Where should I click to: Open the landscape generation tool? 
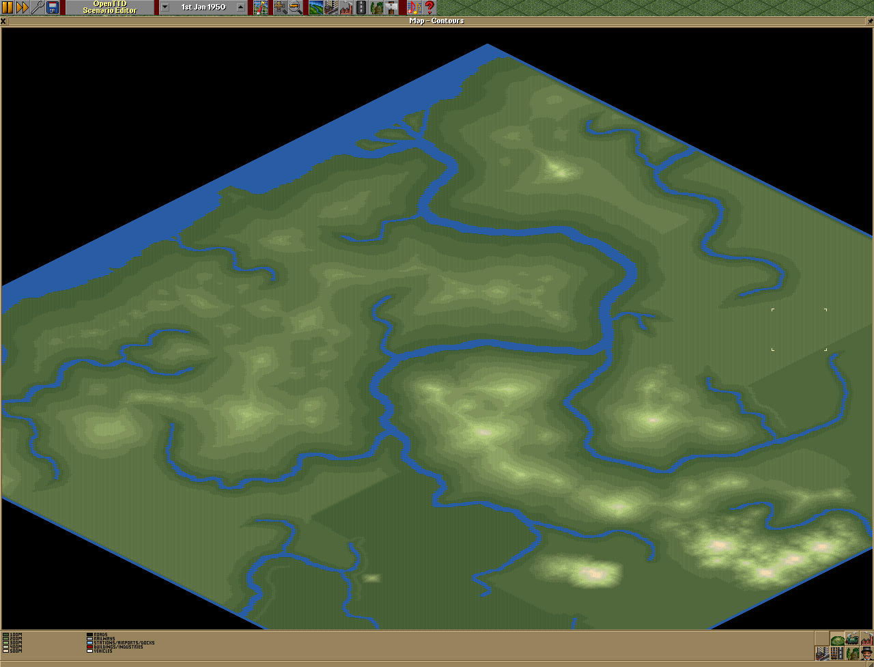click(316, 8)
